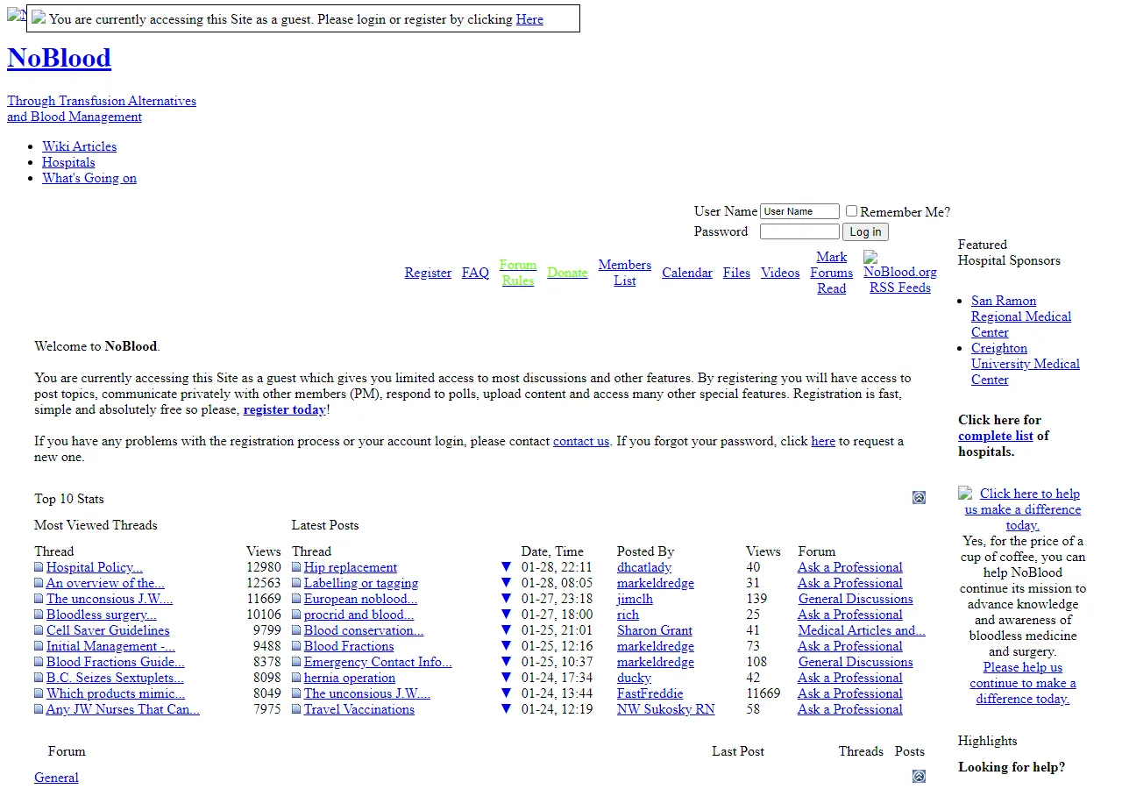Viewport: 1122px width, 789px height.
Task: Click the post icon beside Blood Fractions latest post
Action: coord(296,646)
